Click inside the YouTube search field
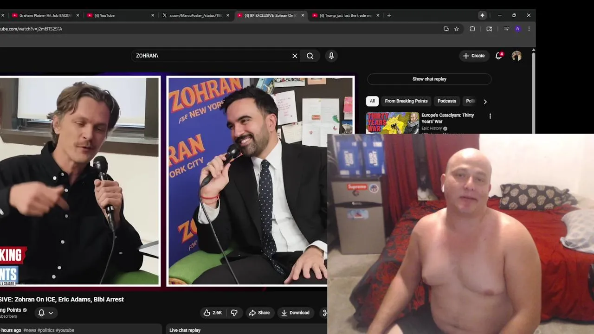Image resolution: width=594 pixels, height=334 pixels. click(x=211, y=56)
